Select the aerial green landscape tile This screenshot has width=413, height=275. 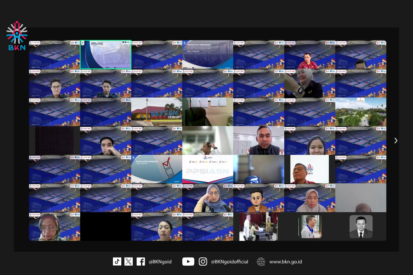coord(361,112)
